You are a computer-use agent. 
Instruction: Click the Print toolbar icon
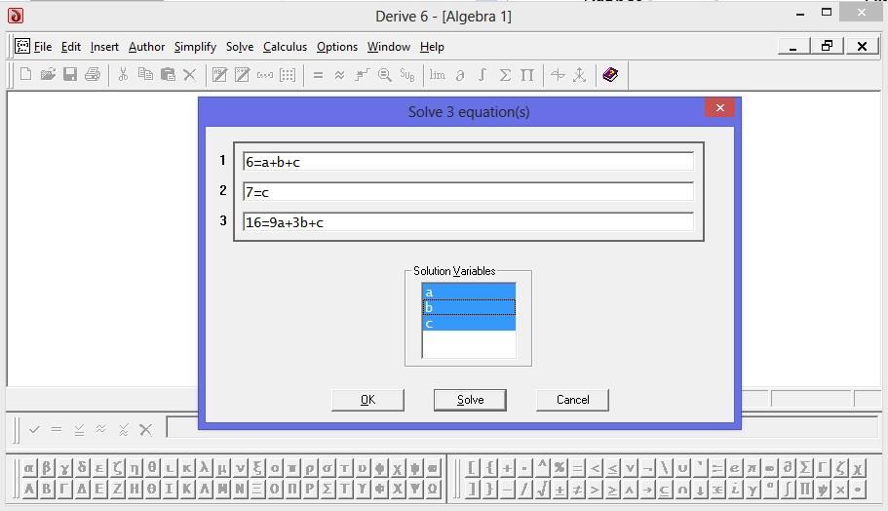(93, 74)
